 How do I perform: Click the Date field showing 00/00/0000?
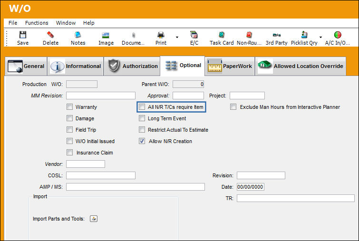[x=250, y=187]
